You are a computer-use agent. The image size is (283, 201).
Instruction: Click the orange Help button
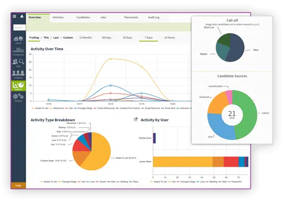(x=18, y=186)
